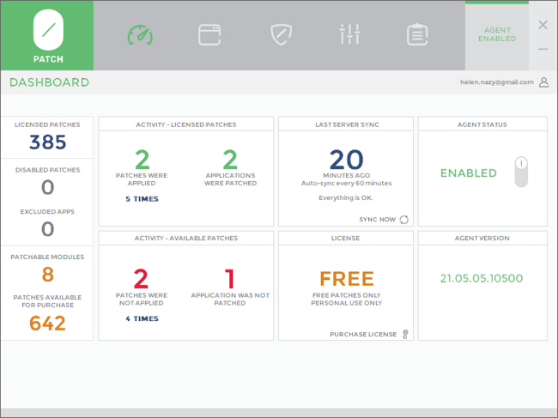558x418 pixels.
Task: Click the application was not patched number
Action: [x=230, y=279]
